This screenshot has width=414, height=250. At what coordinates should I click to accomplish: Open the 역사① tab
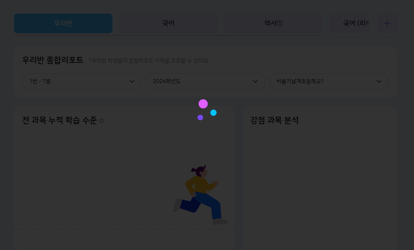coord(273,23)
